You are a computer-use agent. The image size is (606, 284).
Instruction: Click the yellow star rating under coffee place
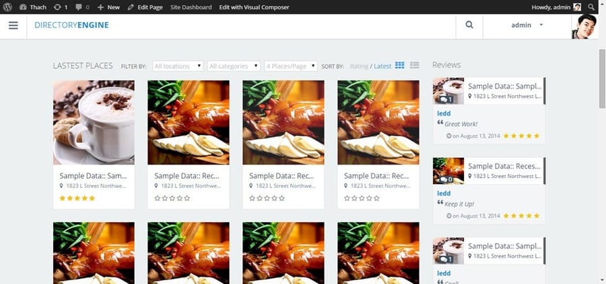(77, 198)
